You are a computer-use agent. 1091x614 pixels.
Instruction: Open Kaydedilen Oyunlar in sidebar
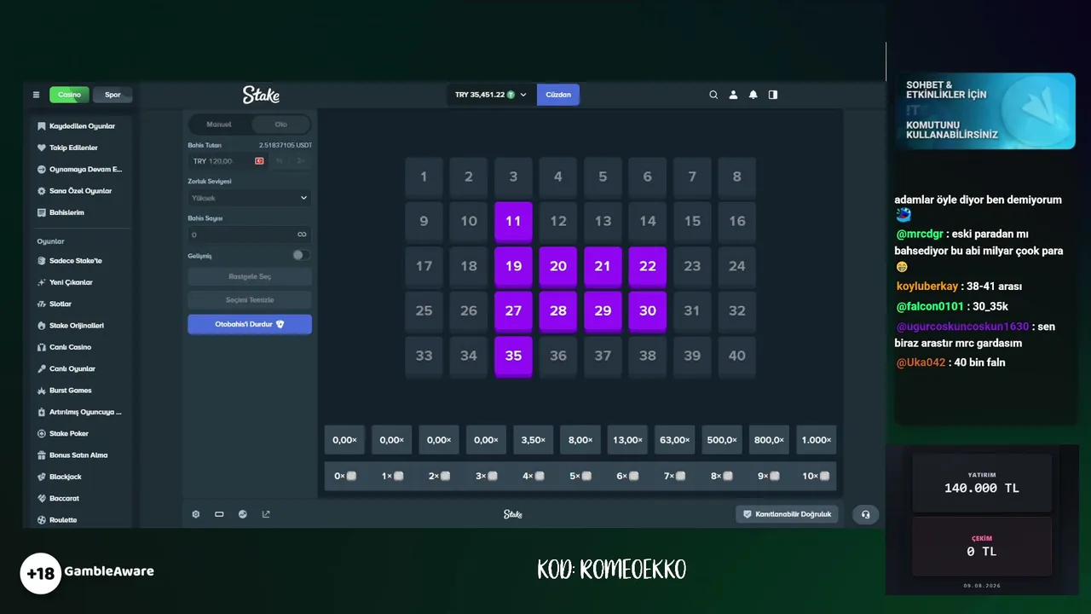pos(83,126)
